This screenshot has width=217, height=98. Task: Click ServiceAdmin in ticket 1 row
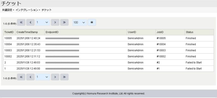(135, 69)
